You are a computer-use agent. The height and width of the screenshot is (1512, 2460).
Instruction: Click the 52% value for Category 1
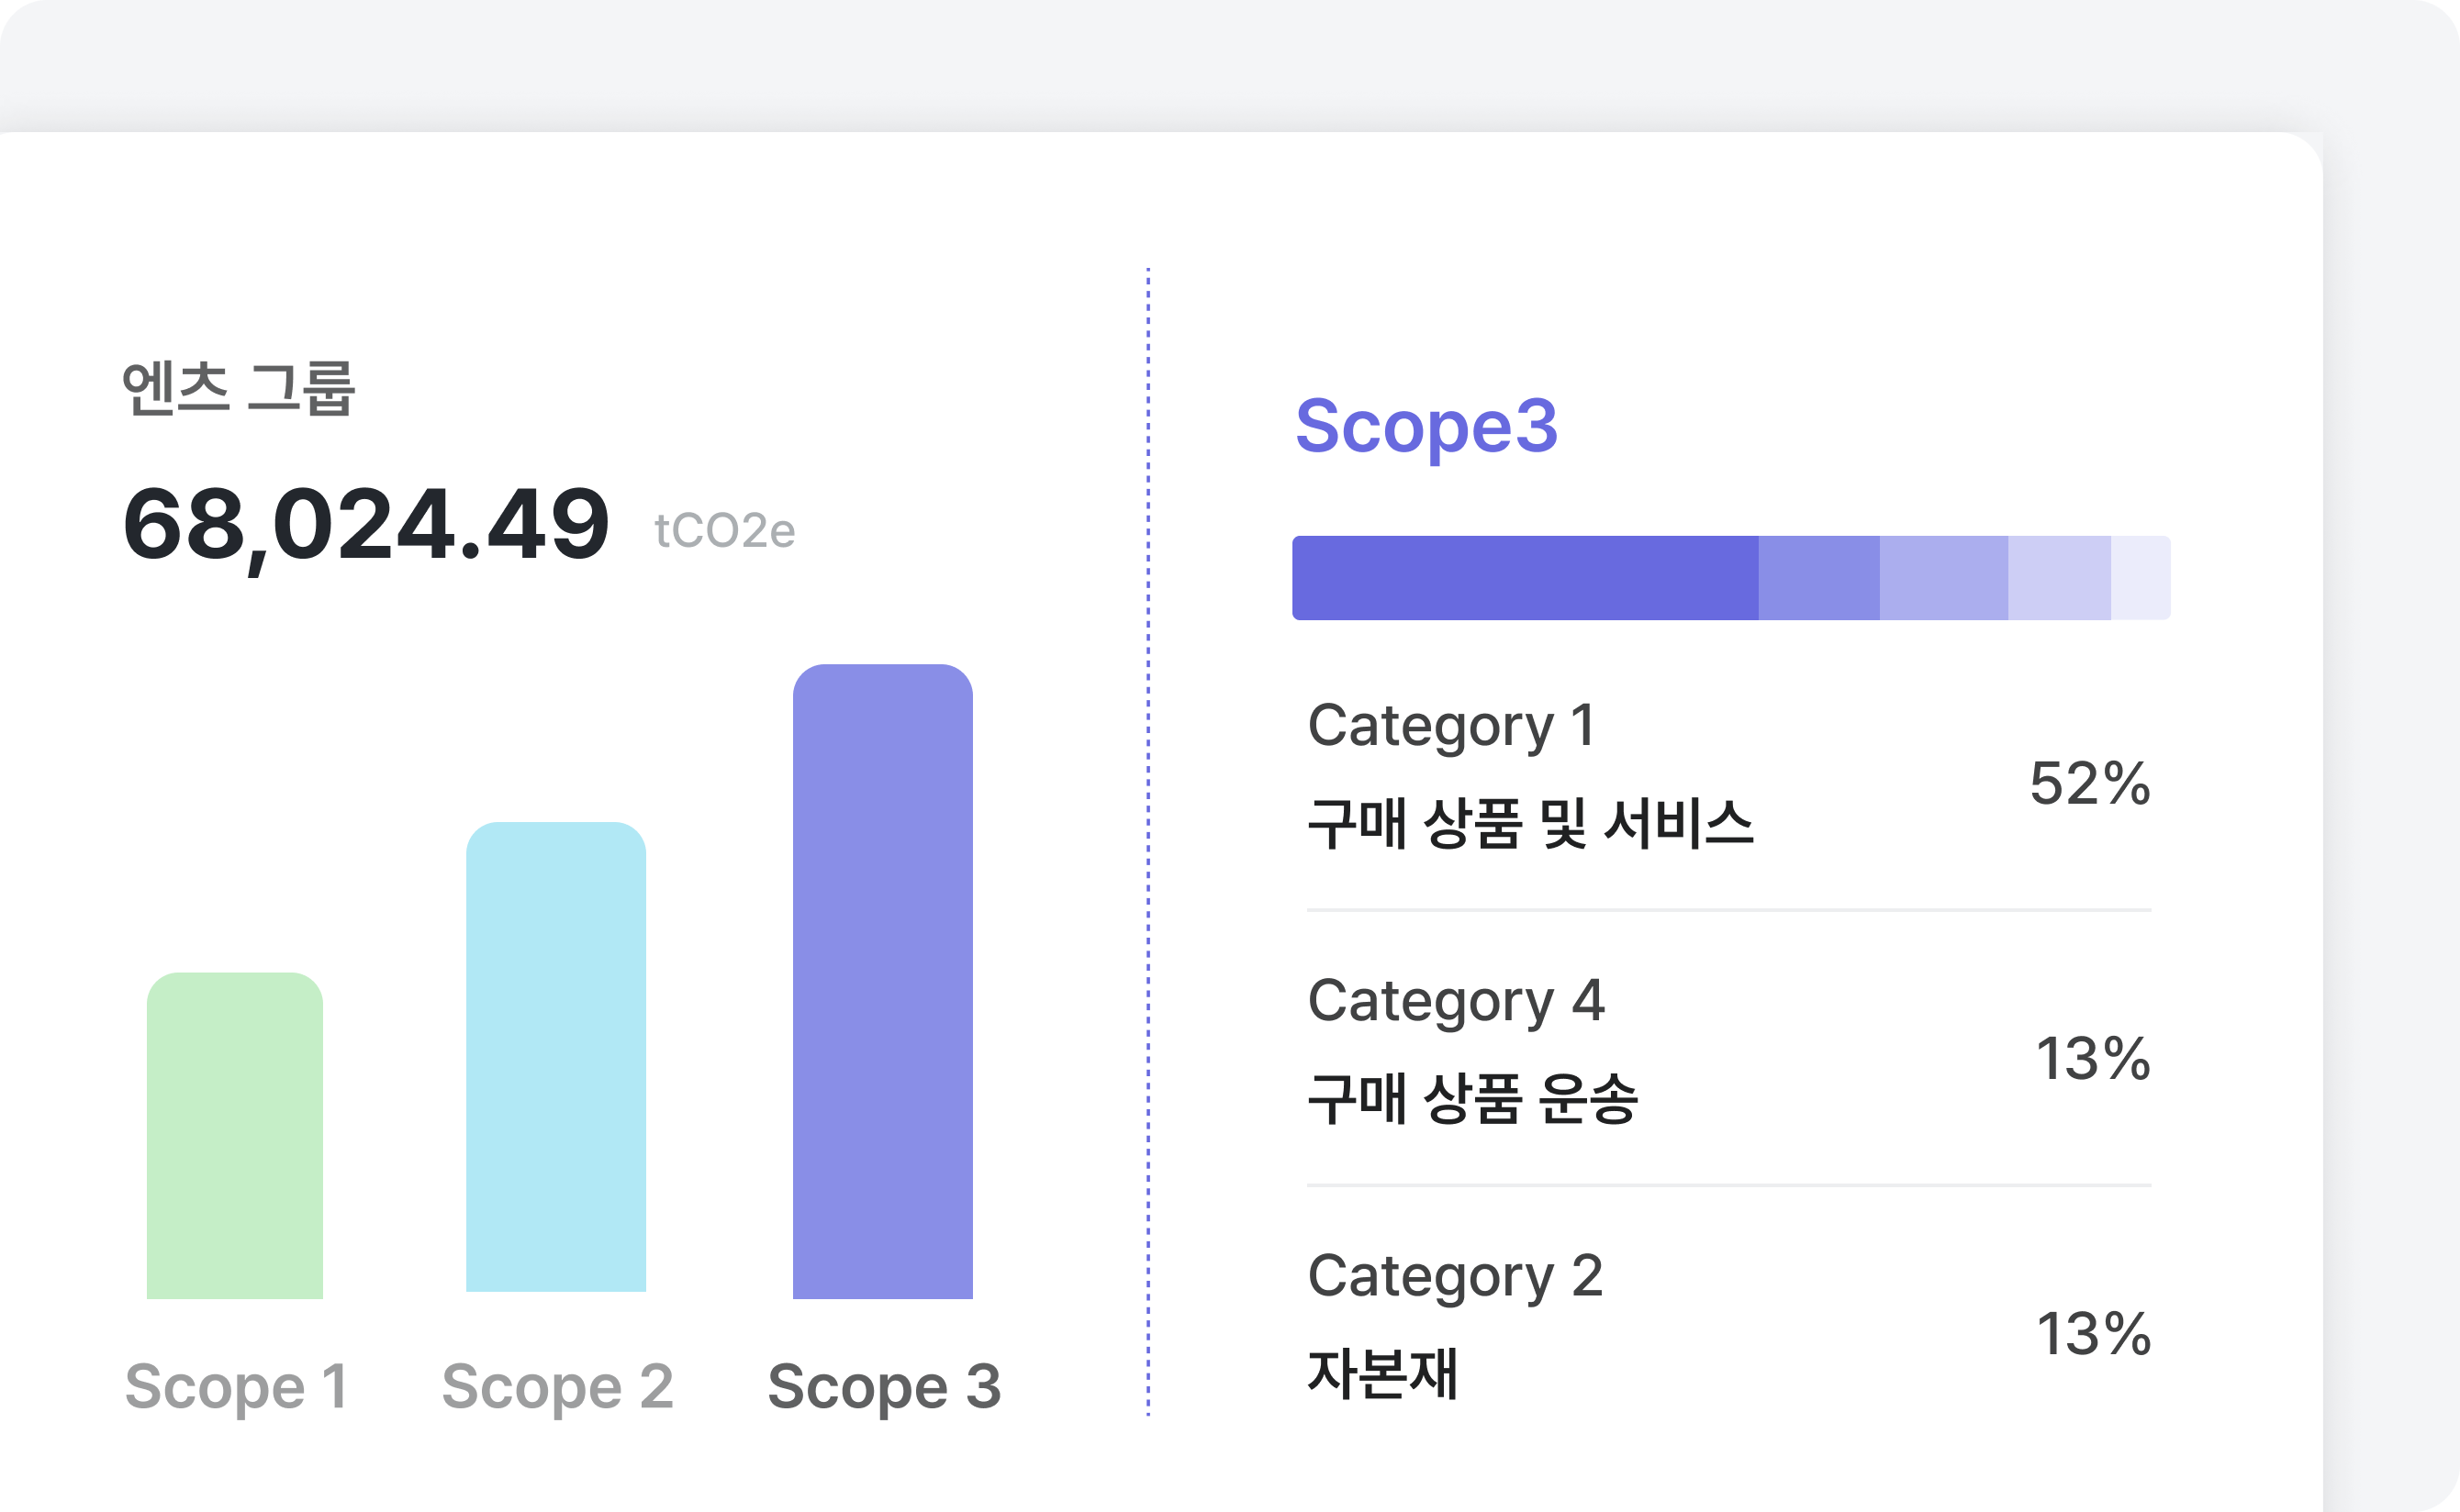click(2089, 783)
